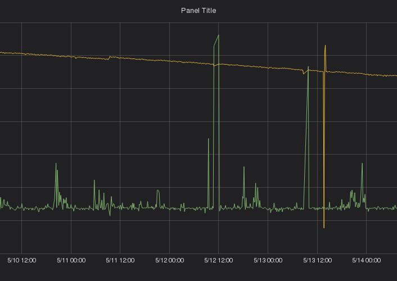Image resolution: width=397 pixels, height=281 pixels.
Task: Click the bottom tip of the yellow downward spike
Action: (324, 228)
